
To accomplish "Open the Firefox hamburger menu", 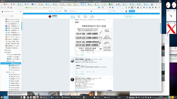I will (159, 7).
